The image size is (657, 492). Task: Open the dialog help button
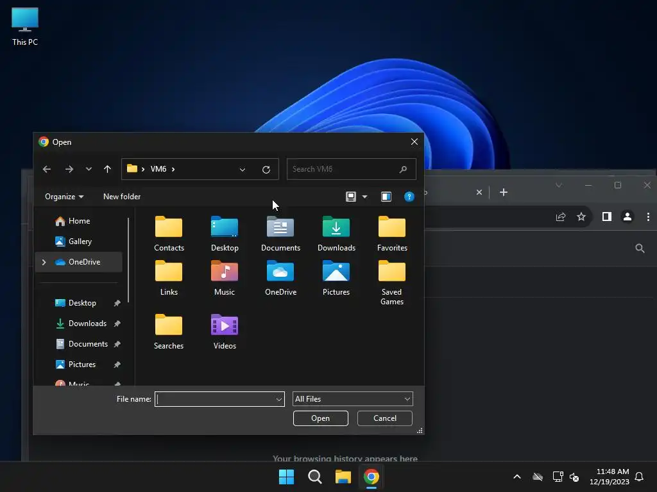point(409,197)
